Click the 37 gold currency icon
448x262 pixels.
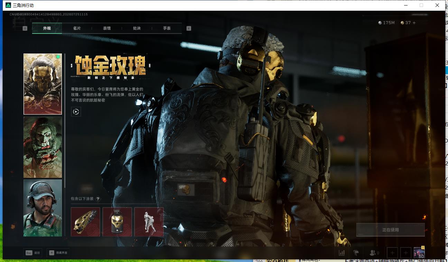pos(402,23)
